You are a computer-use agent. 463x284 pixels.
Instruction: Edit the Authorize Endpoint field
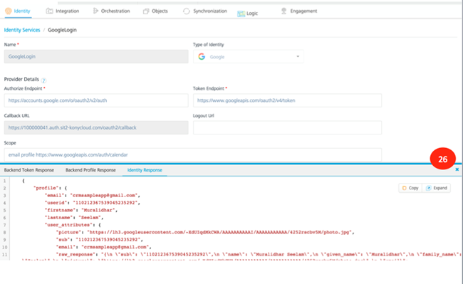tap(96, 100)
